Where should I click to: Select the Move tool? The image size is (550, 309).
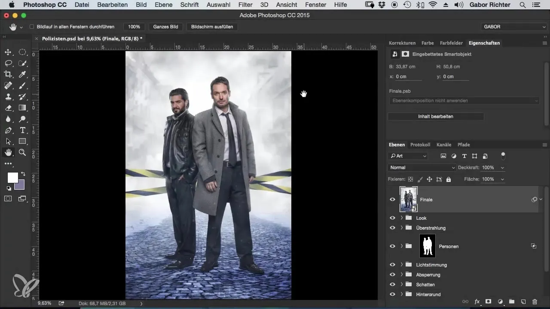[x=8, y=52]
